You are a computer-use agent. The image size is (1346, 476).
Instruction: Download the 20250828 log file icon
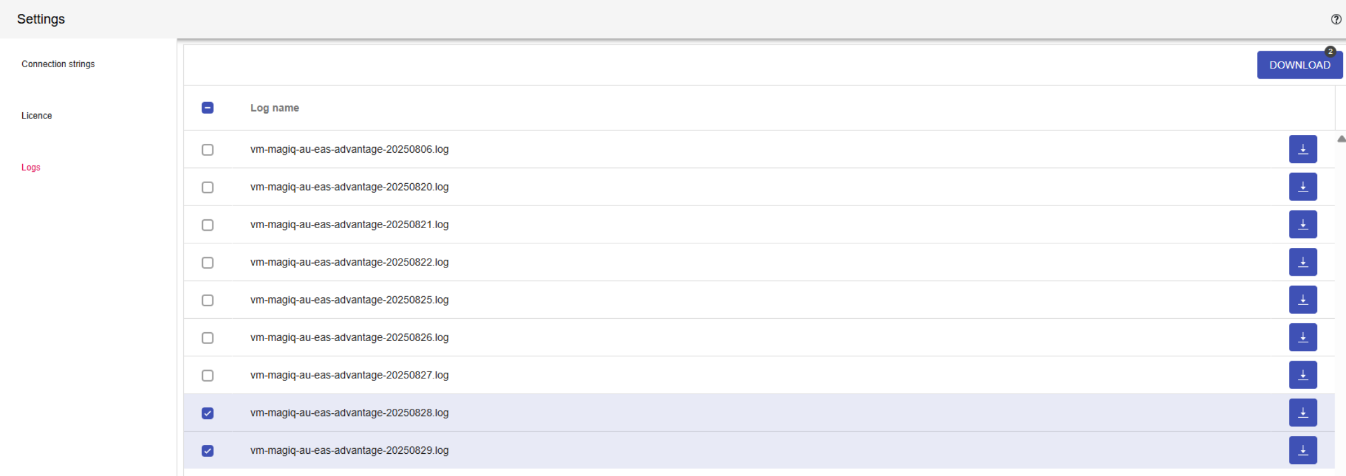pyautogui.click(x=1302, y=413)
